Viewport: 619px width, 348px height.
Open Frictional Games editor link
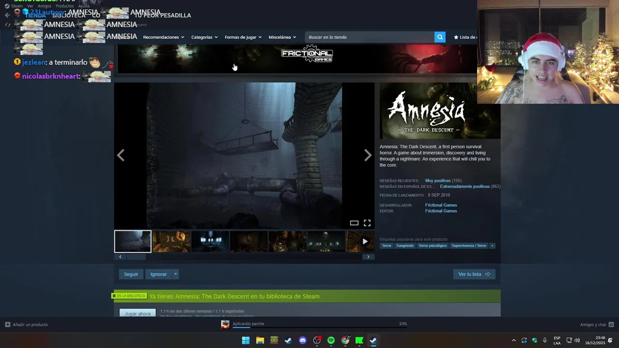pyautogui.click(x=441, y=211)
